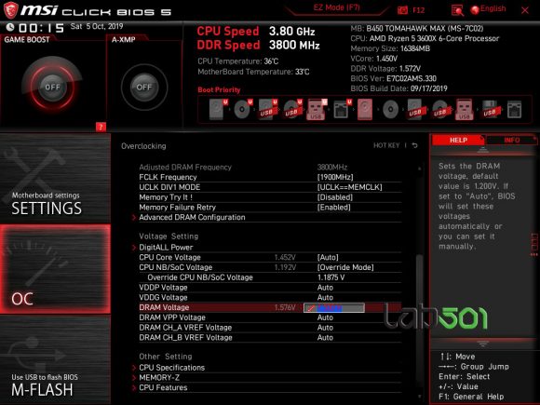This screenshot has height=405, width=540.
Task: Click the DRAM Voltage input field
Action: click(x=333, y=308)
